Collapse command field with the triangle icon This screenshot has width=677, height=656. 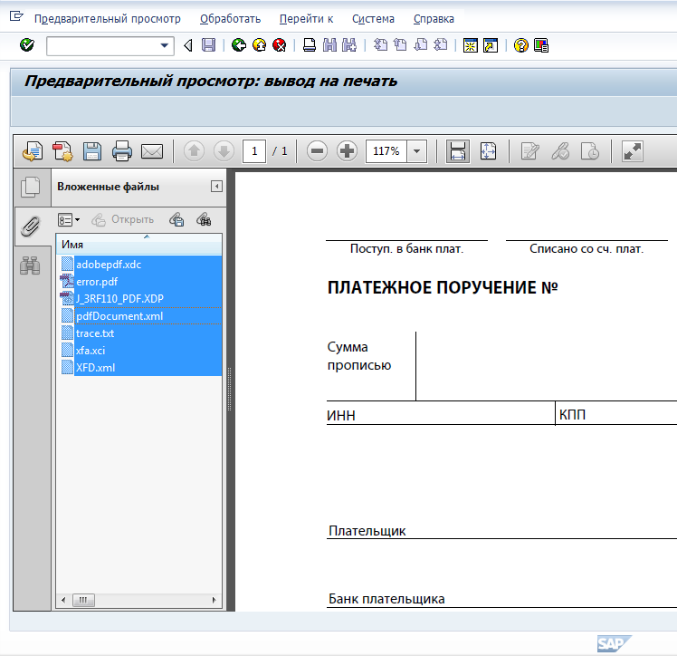pos(188,45)
